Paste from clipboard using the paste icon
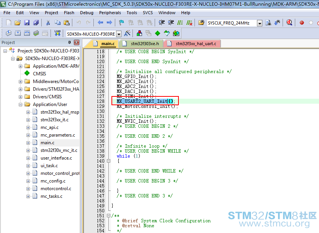 pyautogui.click(x=67, y=23)
